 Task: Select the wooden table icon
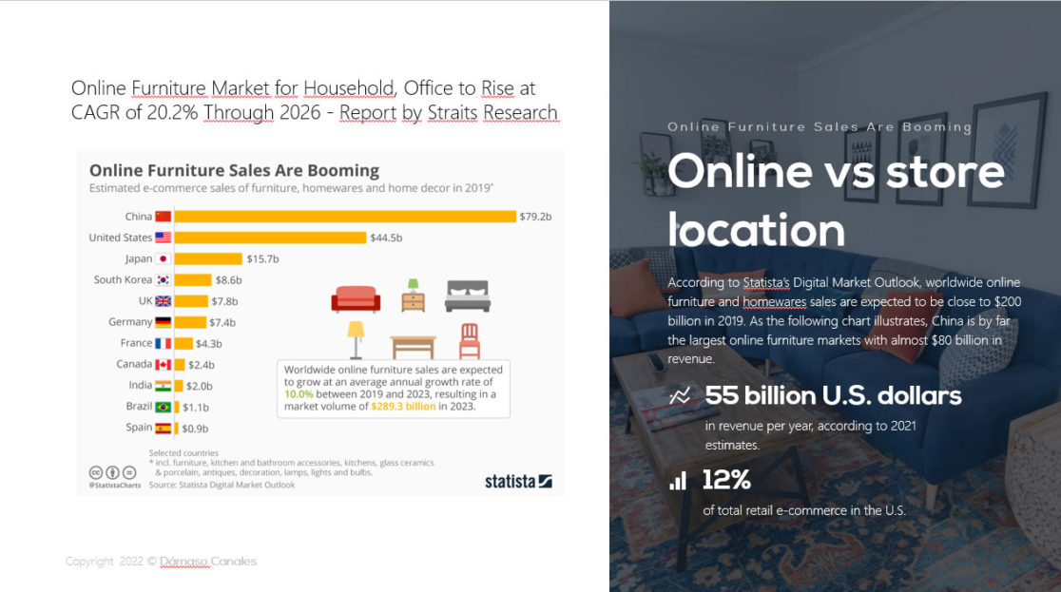pos(413,346)
